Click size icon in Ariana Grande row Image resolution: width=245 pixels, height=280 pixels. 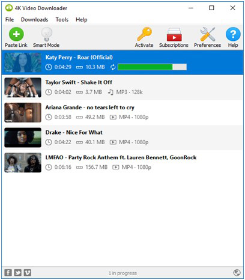pyautogui.click(x=79, y=117)
